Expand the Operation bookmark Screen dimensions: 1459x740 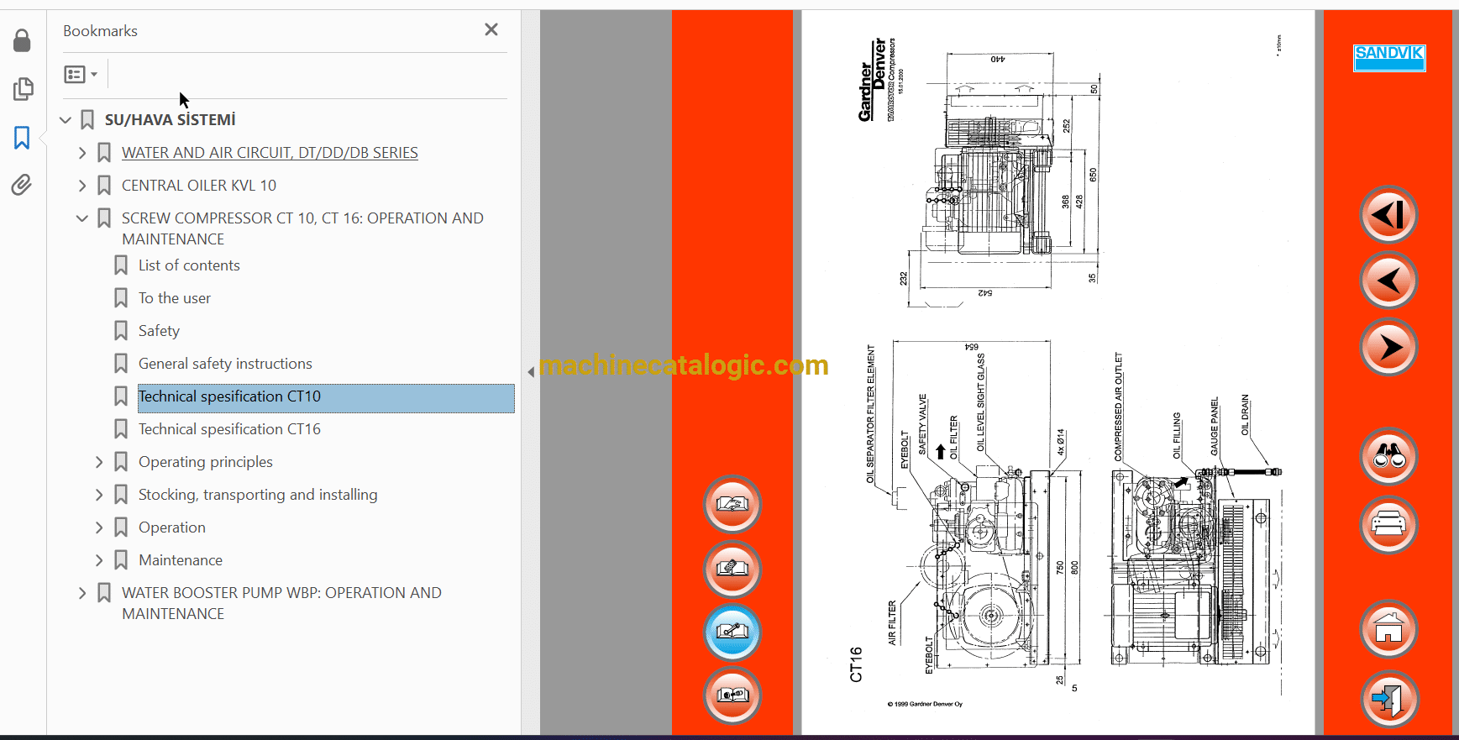[99, 527]
